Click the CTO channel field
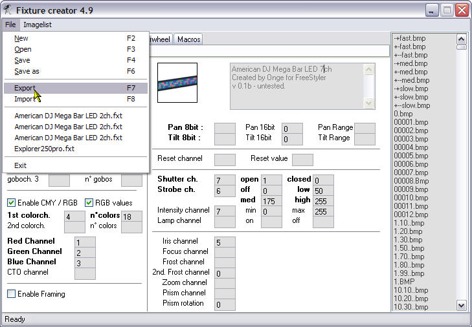Screen dimensions: 472x327 [x=85, y=273]
